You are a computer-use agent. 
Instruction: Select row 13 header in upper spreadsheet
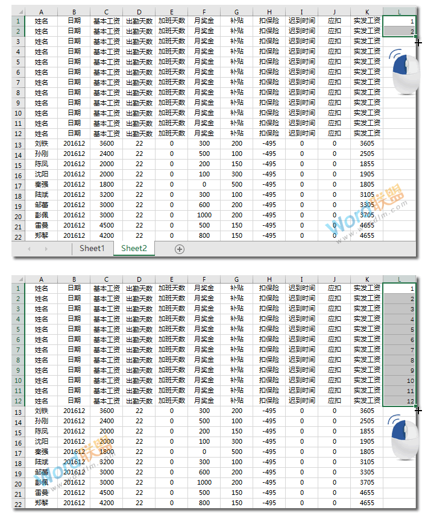[18, 145]
